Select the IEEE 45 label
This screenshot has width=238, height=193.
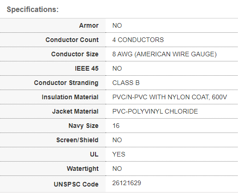pyautogui.click(x=87, y=68)
